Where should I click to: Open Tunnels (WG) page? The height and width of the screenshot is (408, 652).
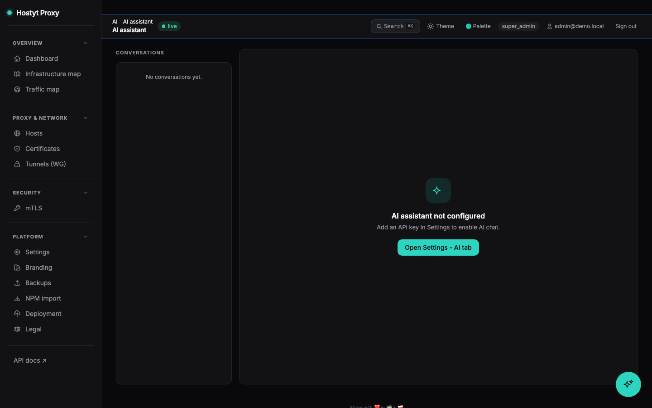(x=50, y=164)
